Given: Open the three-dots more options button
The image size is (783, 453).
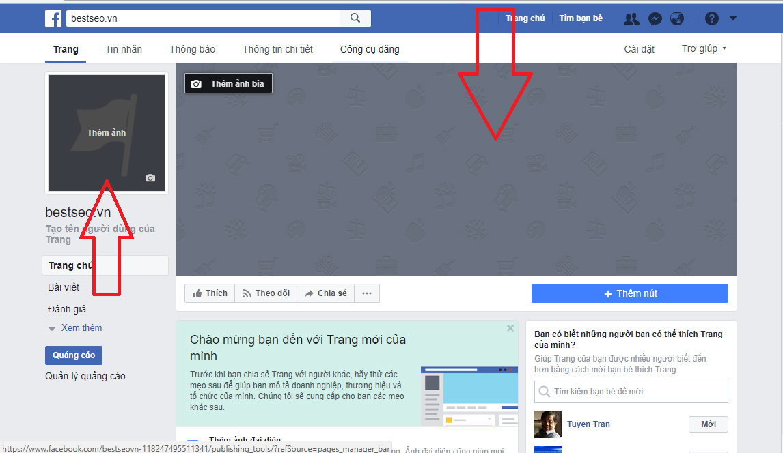Looking at the screenshot, I should 367,293.
